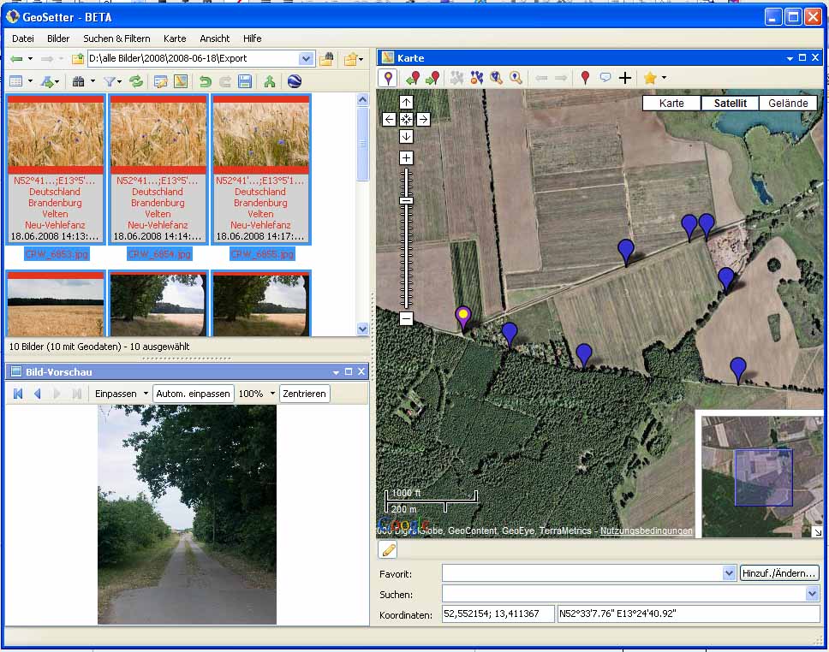This screenshot has width=829, height=652.
Task: Click the Zentrieren button
Action: coord(304,394)
